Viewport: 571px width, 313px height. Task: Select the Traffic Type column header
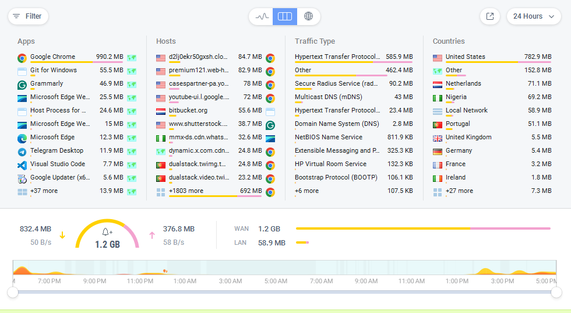coord(315,41)
